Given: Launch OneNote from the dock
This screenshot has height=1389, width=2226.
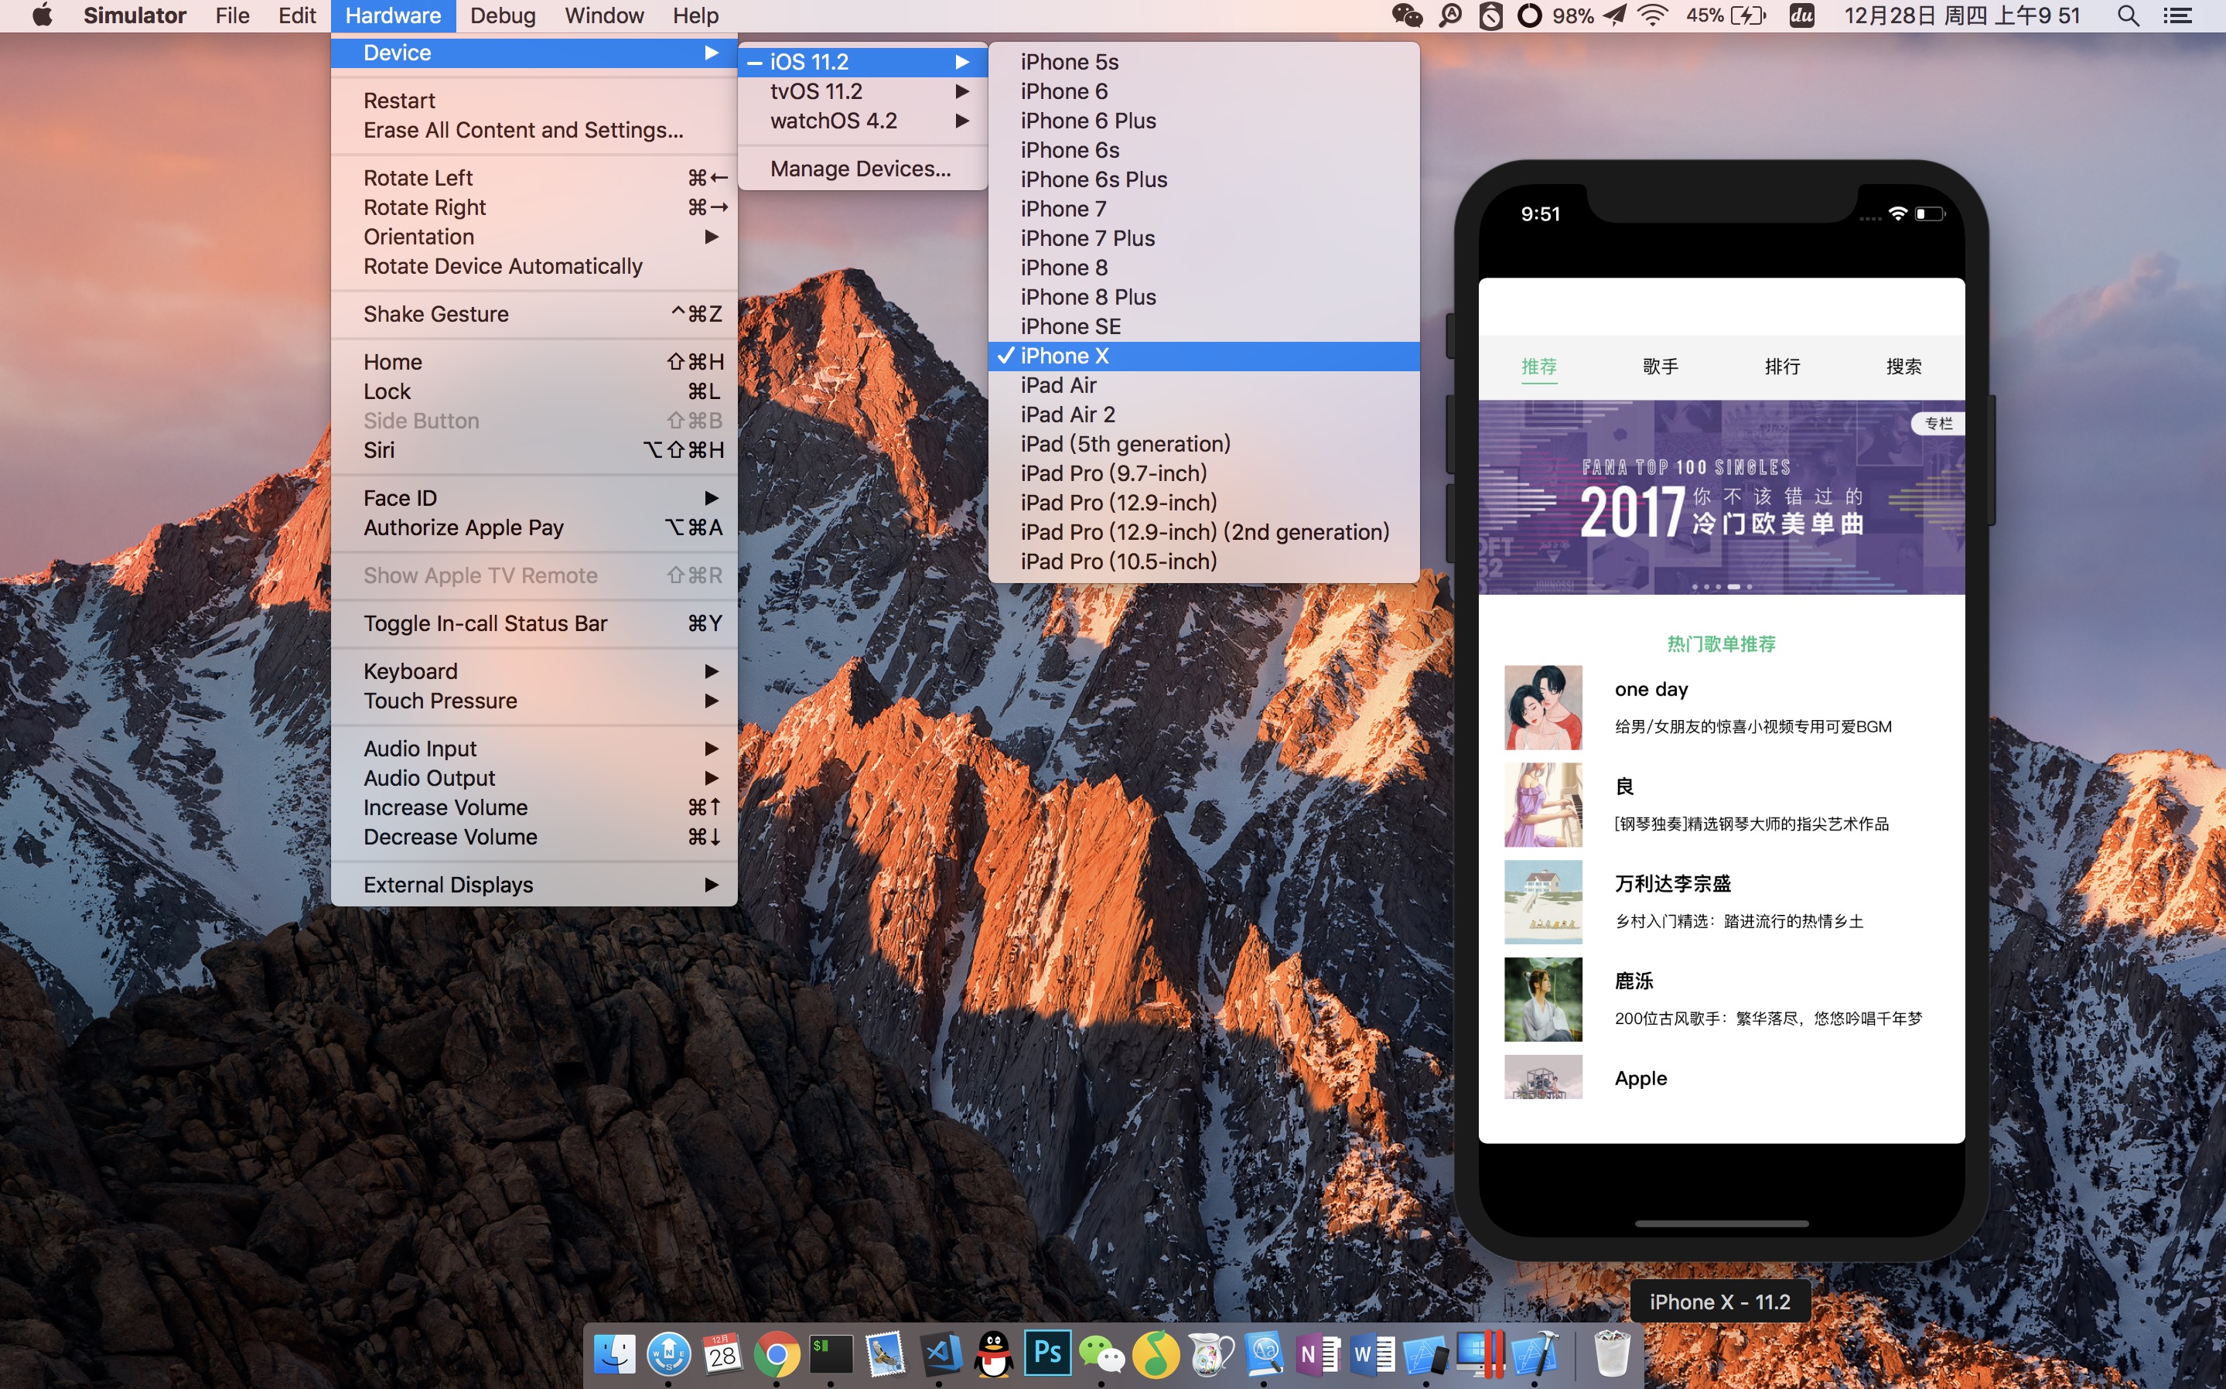Looking at the screenshot, I should [1320, 1354].
